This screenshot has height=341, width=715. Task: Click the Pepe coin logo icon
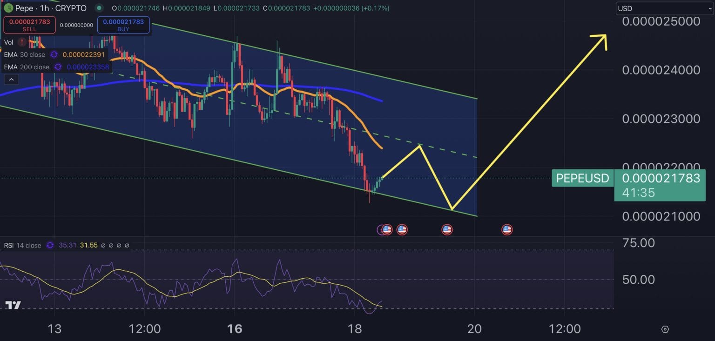8,8
